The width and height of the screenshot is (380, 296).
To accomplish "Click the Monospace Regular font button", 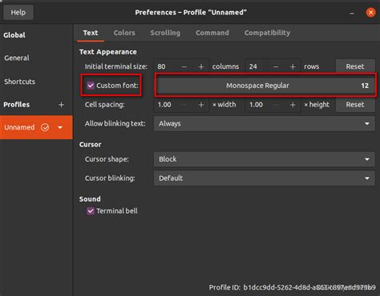I will (x=266, y=86).
